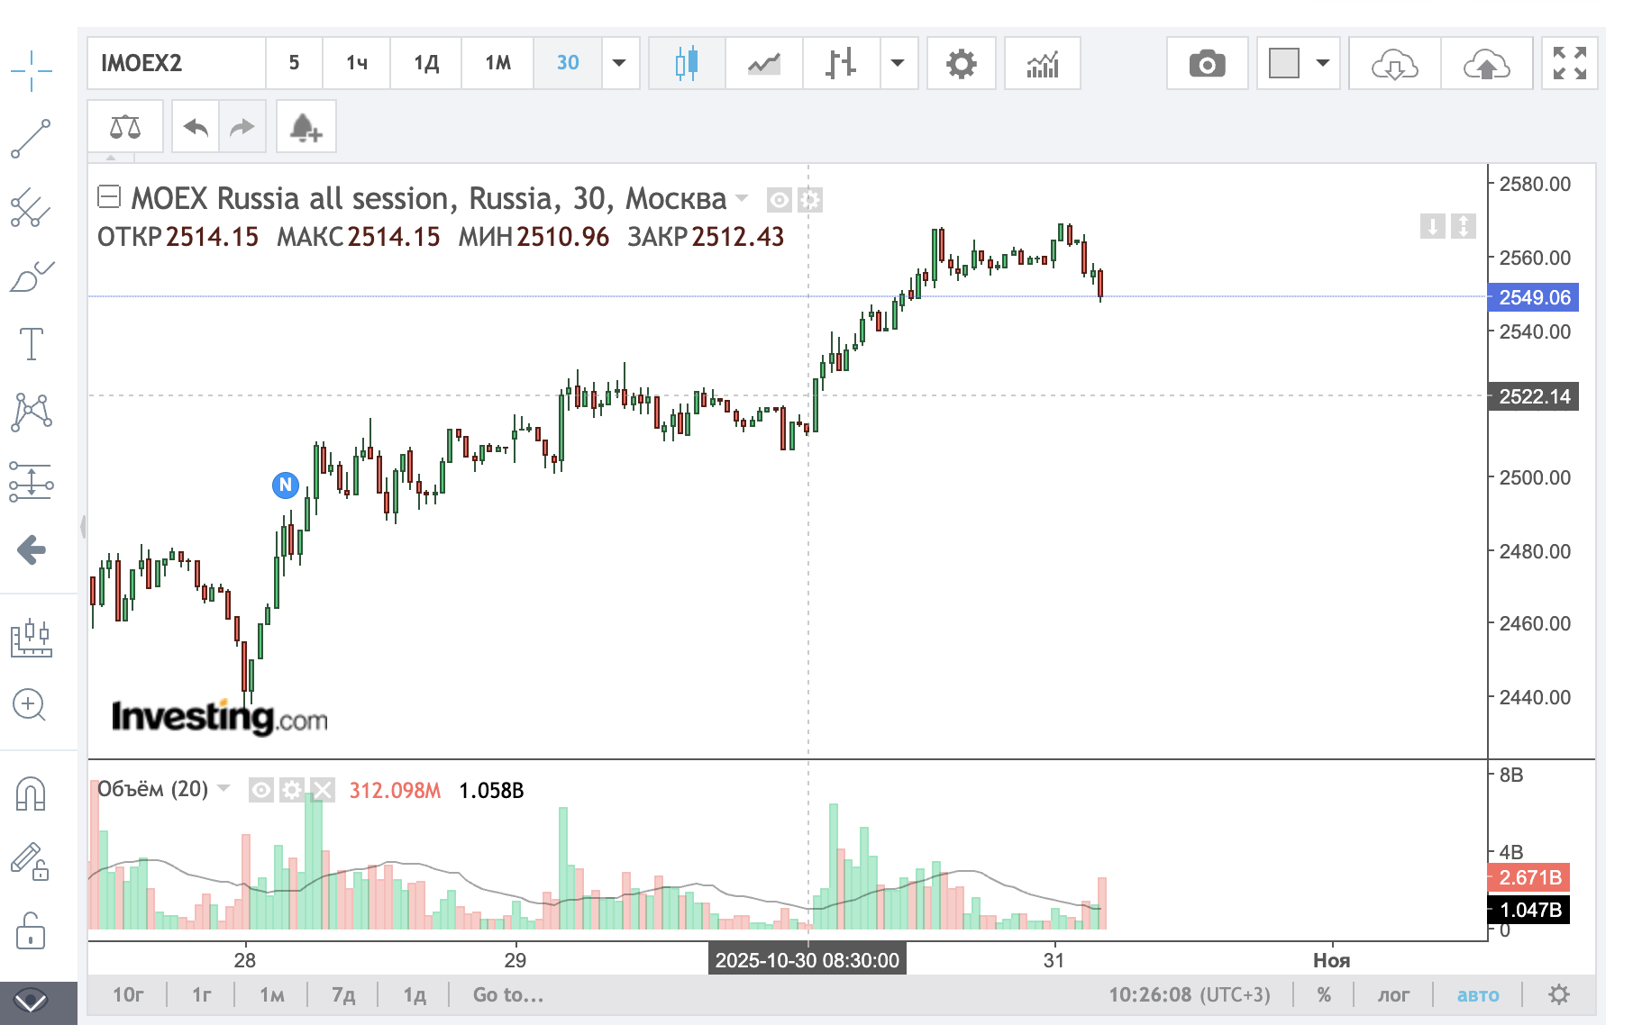Open MOEX Russia all session title dropdown
The height and width of the screenshot is (1034, 1633).
pyautogui.click(x=743, y=198)
